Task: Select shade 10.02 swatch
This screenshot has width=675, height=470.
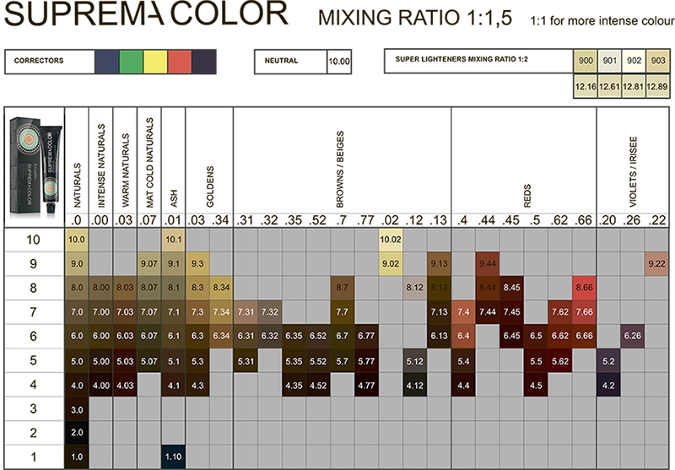Action: (x=391, y=240)
